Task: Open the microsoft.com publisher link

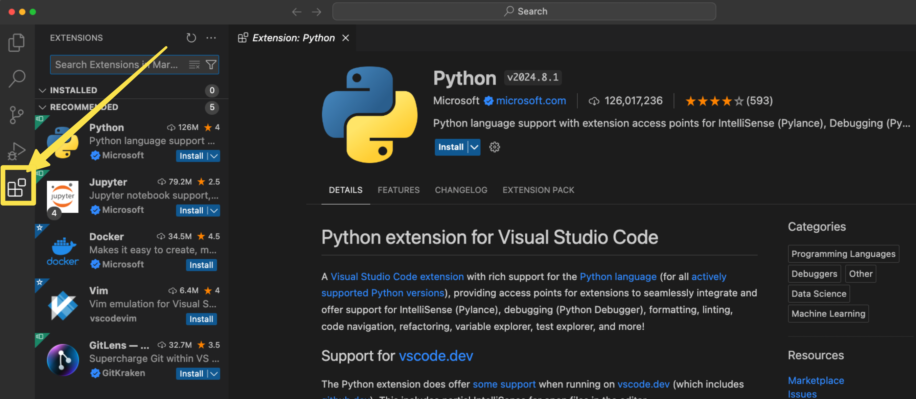Action: click(530, 101)
